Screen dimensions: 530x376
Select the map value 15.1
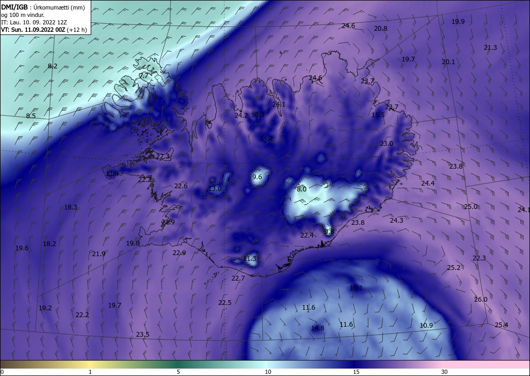point(356,288)
